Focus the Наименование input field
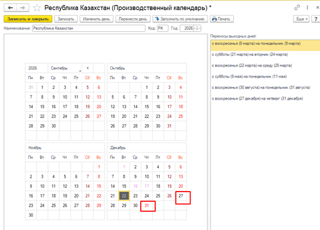 [89, 28]
